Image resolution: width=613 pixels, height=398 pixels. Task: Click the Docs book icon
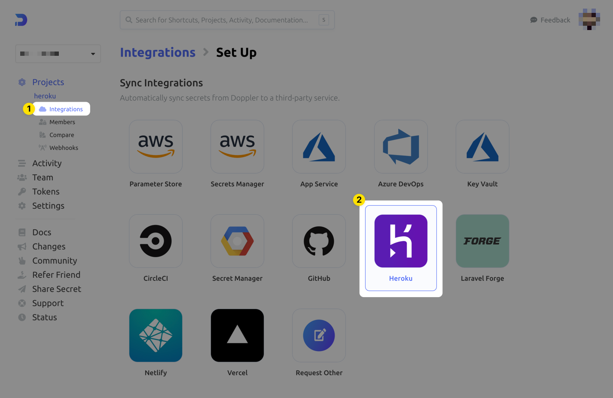point(22,232)
